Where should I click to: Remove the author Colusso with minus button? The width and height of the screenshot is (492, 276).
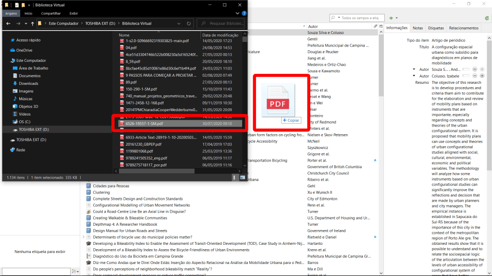click(475, 76)
